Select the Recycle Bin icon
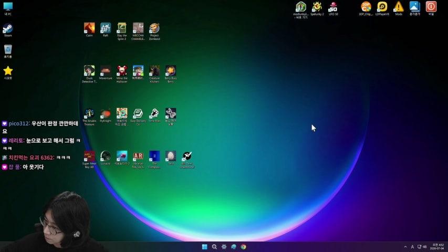Screen dimensions: 448x252 point(8,51)
